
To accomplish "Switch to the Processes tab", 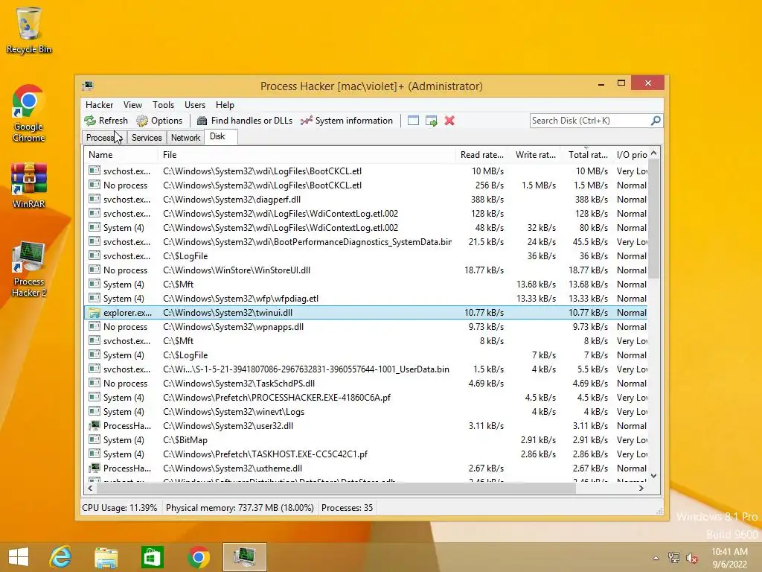I will (104, 138).
